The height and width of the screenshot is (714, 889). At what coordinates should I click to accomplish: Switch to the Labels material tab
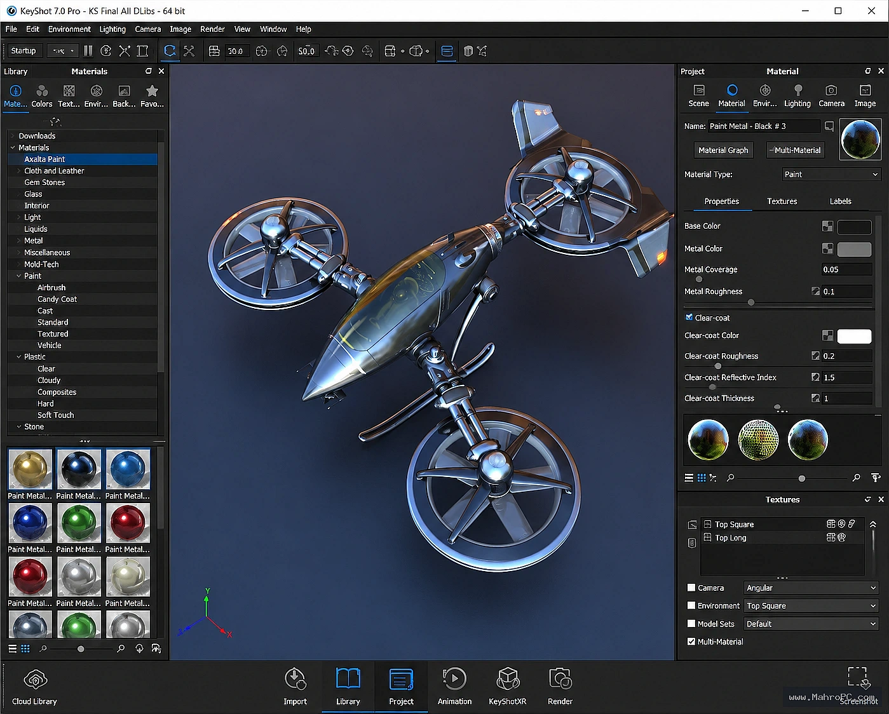point(840,201)
